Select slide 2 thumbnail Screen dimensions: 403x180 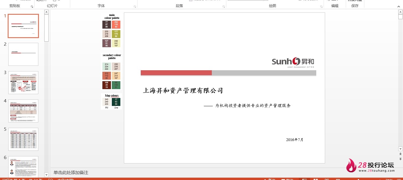click(23, 54)
